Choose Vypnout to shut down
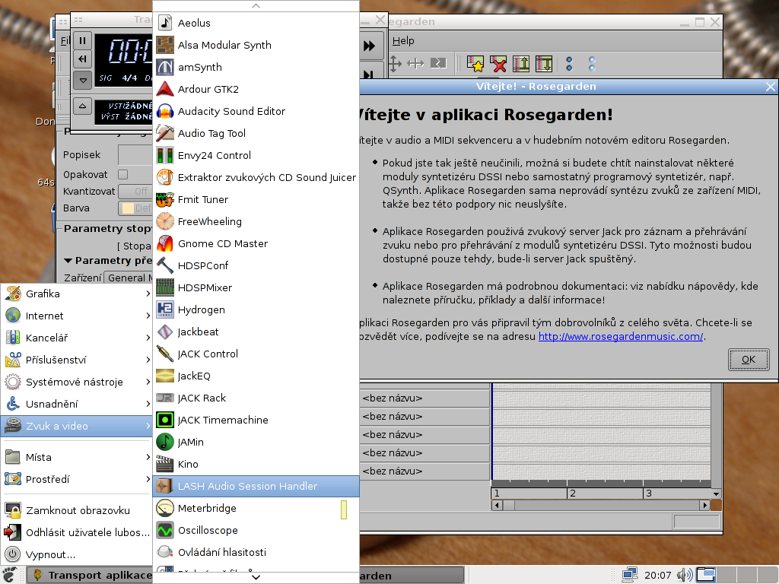Screen dimensions: 779x584 point(77,554)
